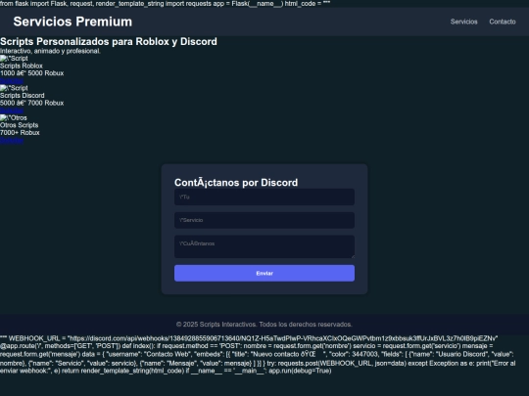
Task: Focus the message textarea in contact form
Action: tap(264, 246)
